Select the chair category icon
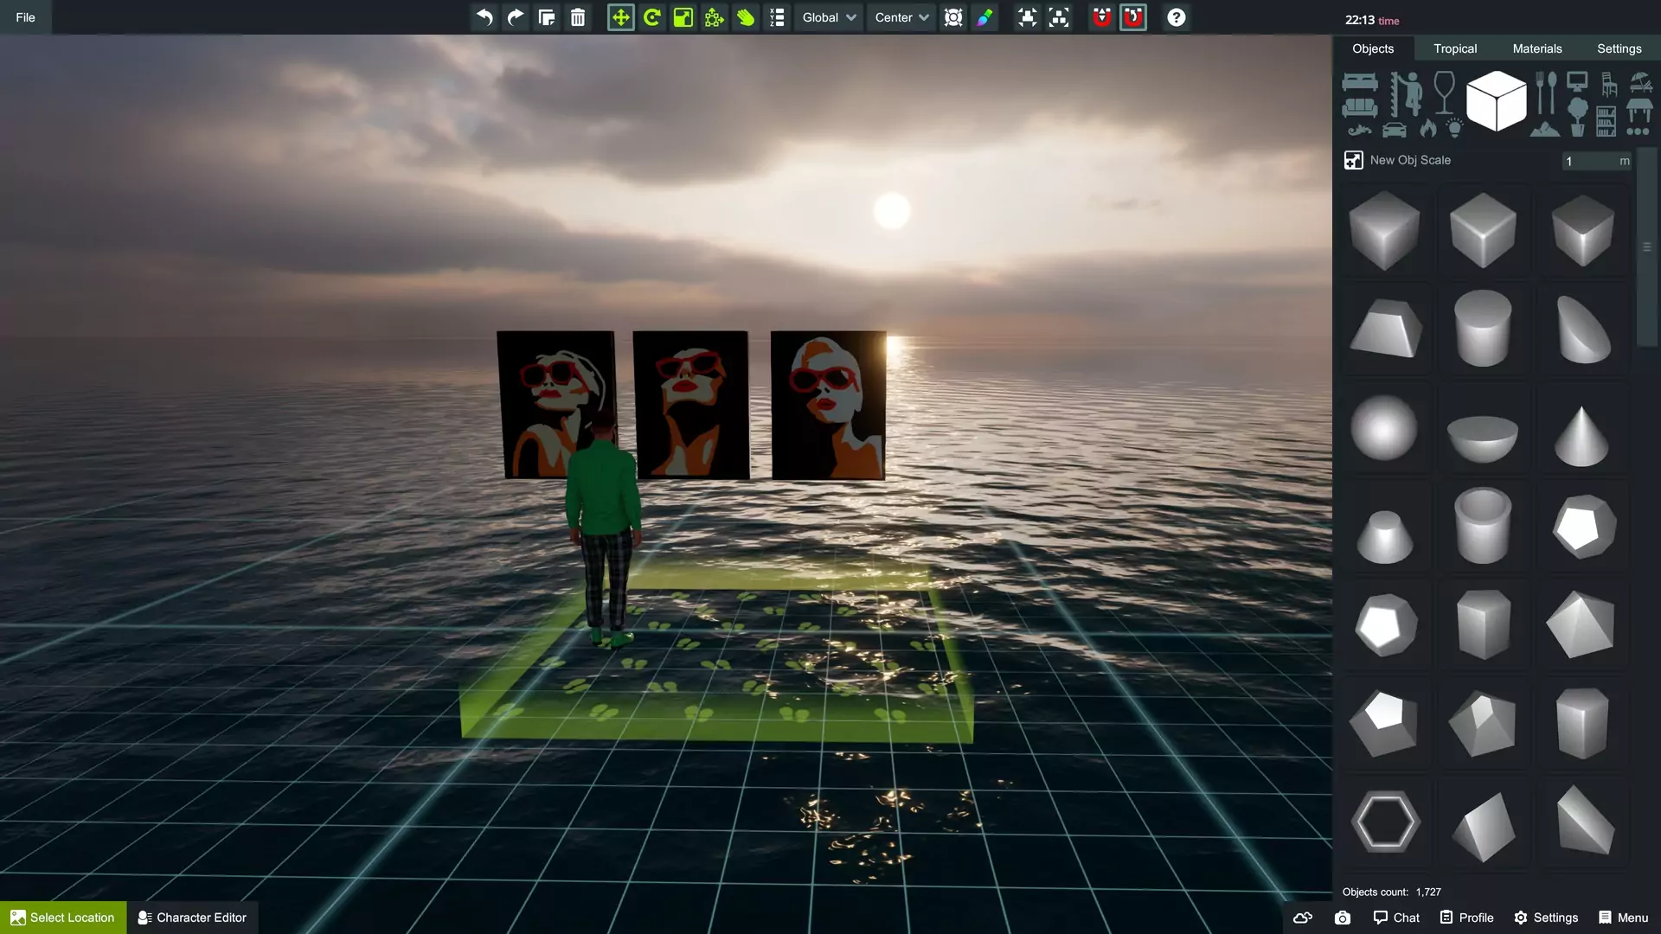The image size is (1661, 934). (x=1609, y=84)
